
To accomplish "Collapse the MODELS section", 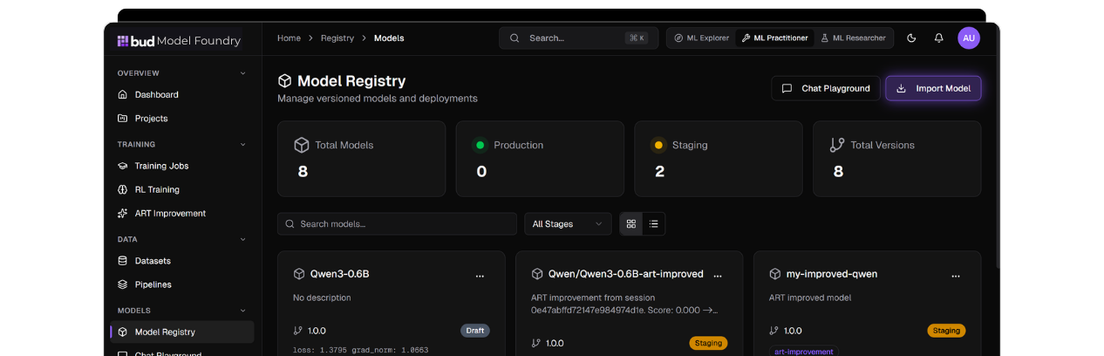I will pyautogui.click(x=243, y=311).
